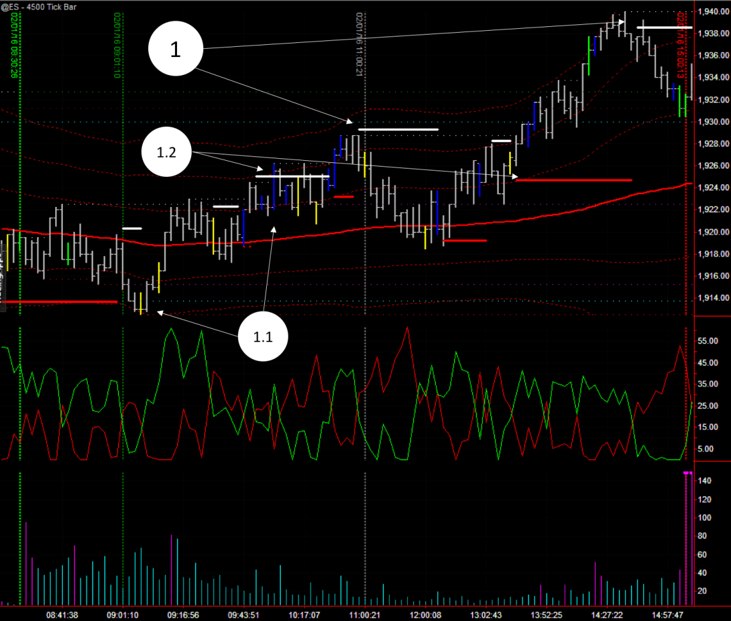Select the 08:41:38 time axis label
The image size is (731, 621).
(62, 615)
